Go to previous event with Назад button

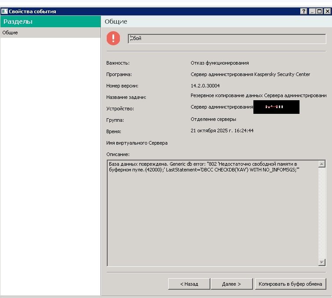pyautogui.click(x=189, y=284)
